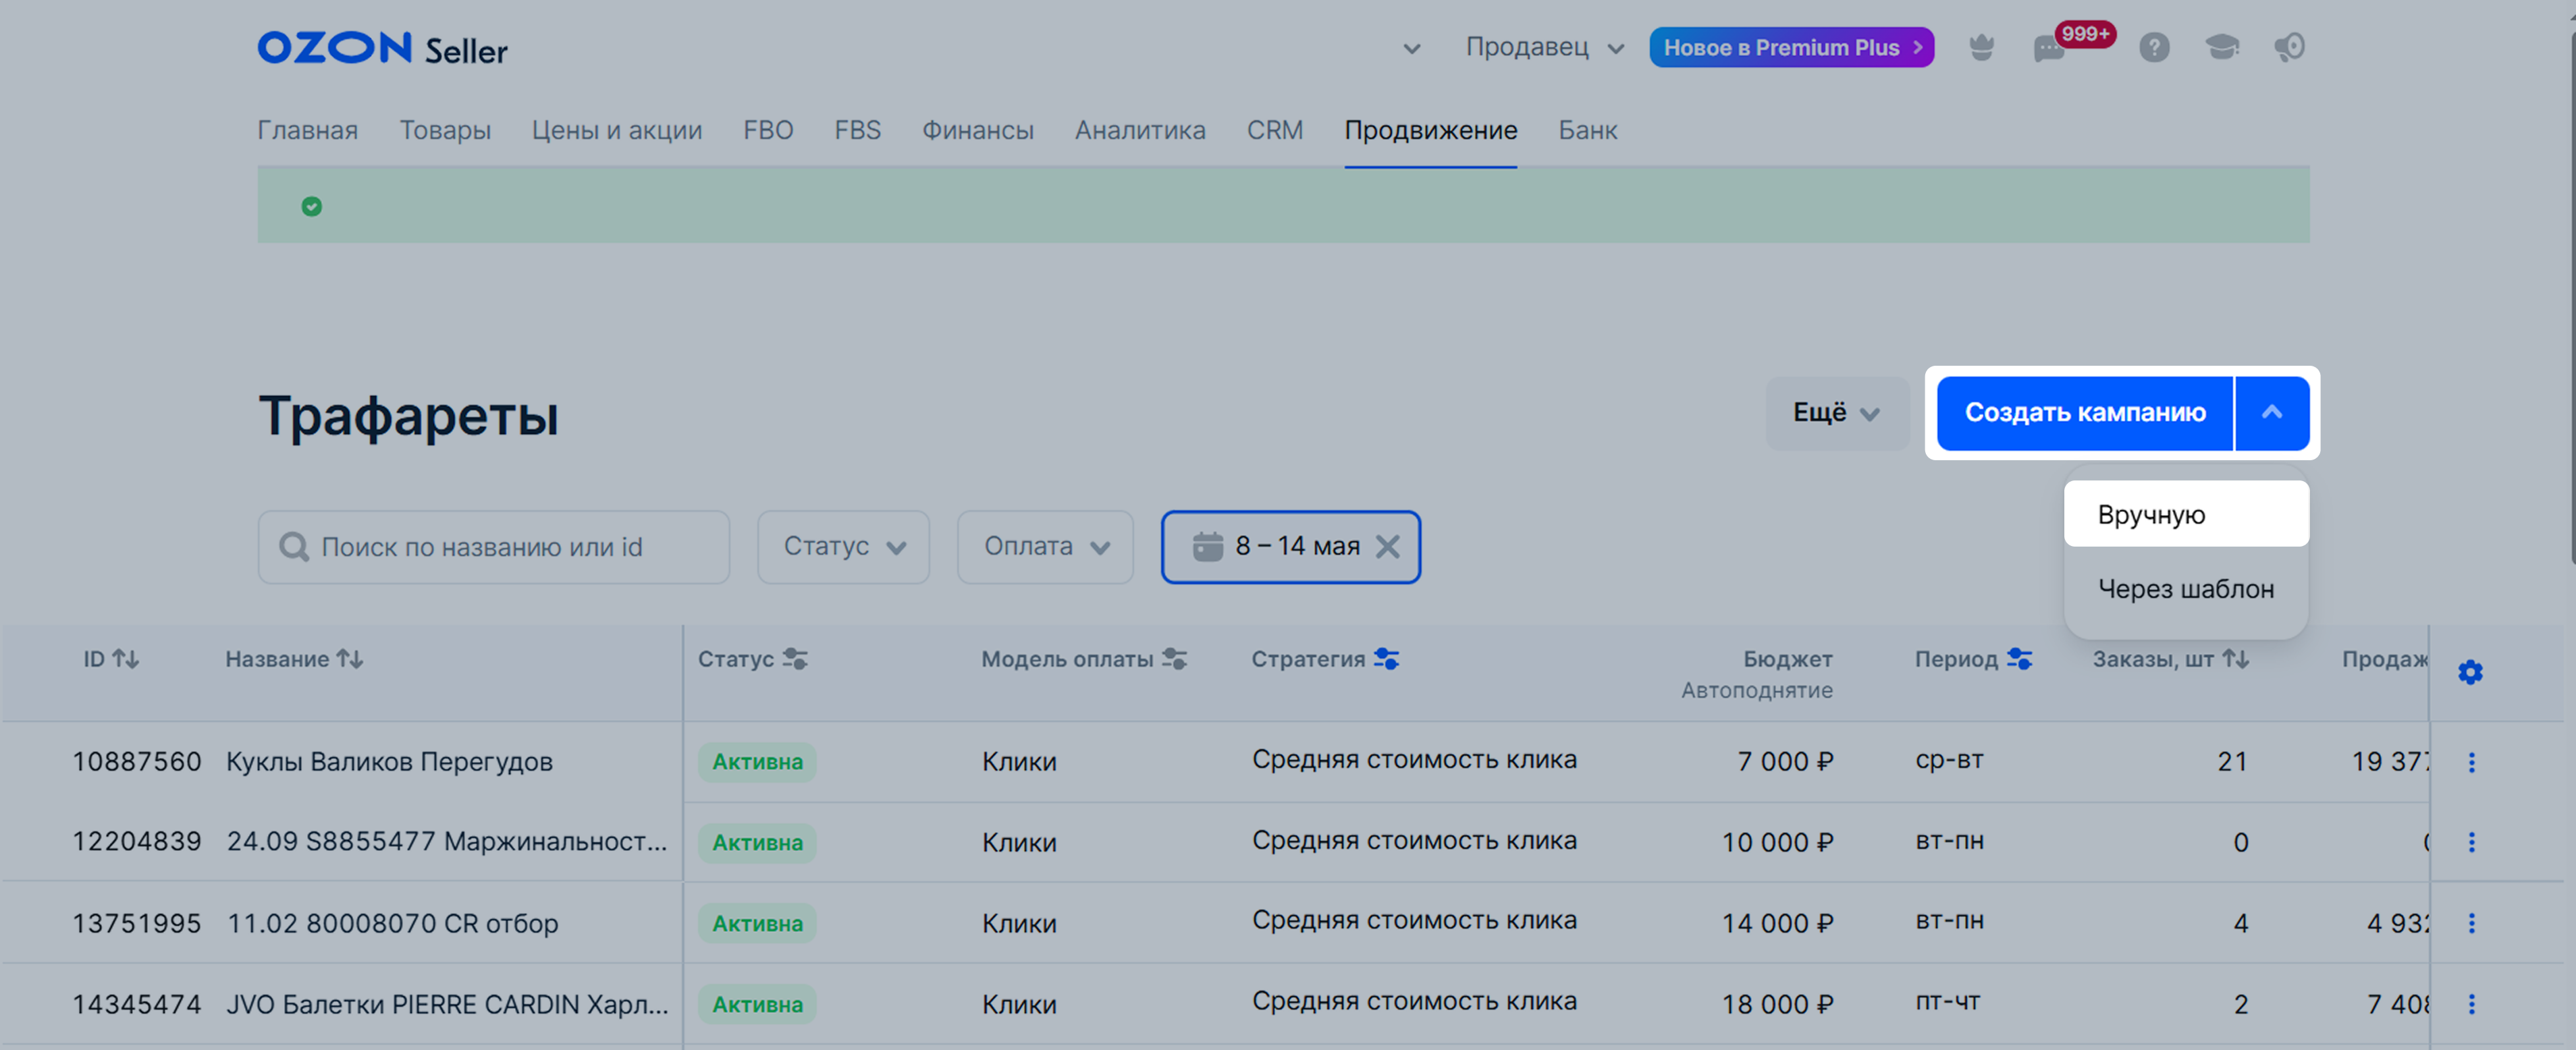Toggle sorting by Заказы, шт column
2576x1050 pixels.
click(x=2236, y=659)
